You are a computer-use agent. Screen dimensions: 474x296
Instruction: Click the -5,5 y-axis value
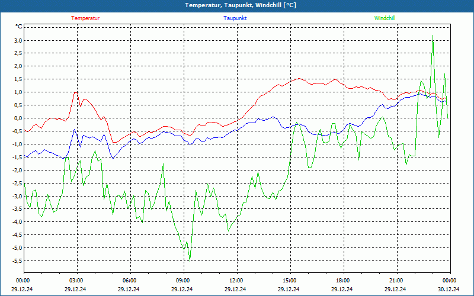click(18, 261)
